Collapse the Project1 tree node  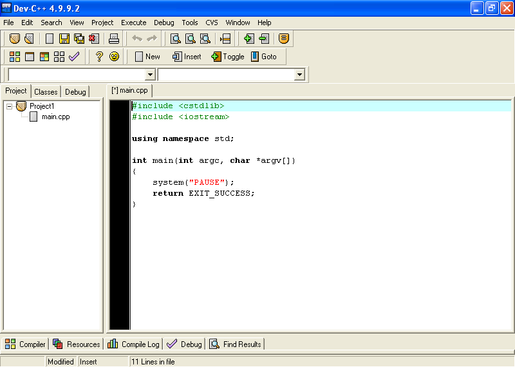(9, 106)
